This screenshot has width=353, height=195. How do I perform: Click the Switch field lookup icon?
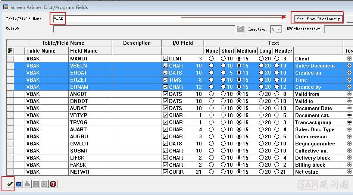pos(241,29)
